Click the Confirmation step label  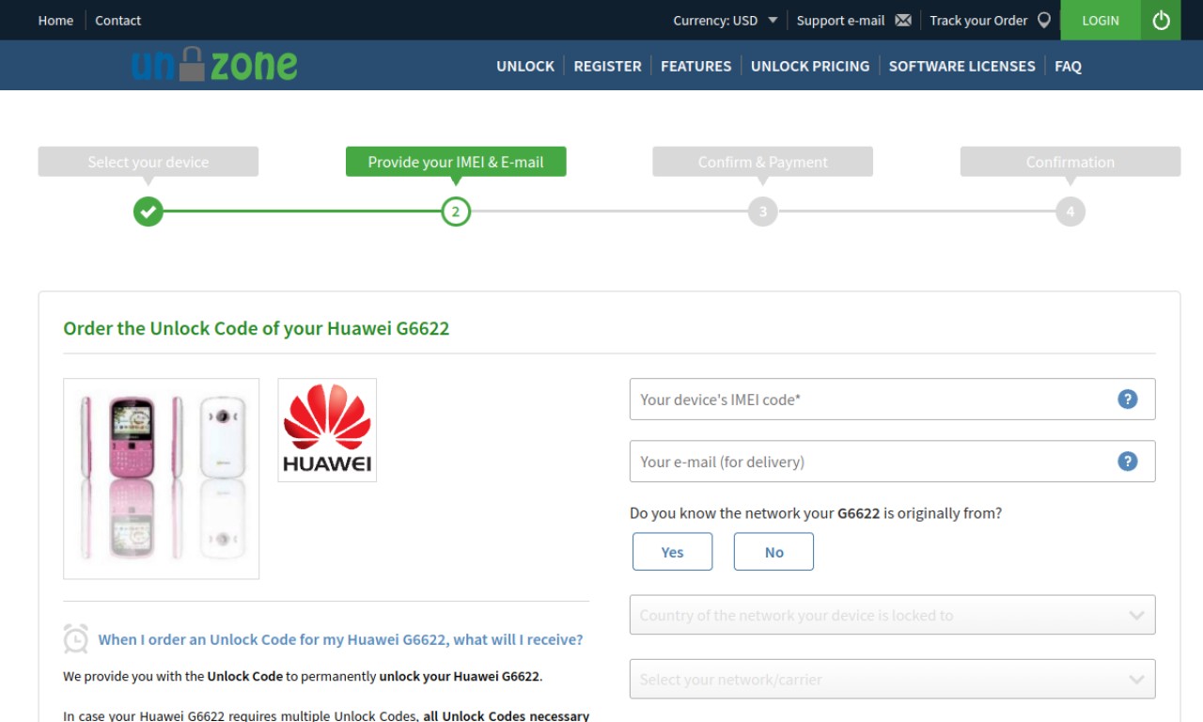(1070, 162)
